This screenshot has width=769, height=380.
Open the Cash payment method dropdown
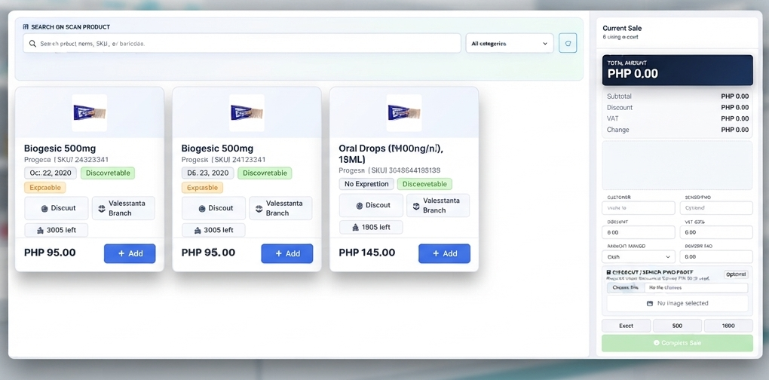click(639, 257)
